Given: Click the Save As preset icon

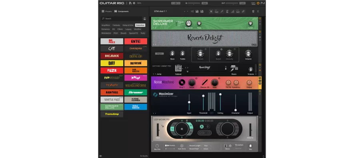Looking at the screenshot, I should (x=202, y=11).
